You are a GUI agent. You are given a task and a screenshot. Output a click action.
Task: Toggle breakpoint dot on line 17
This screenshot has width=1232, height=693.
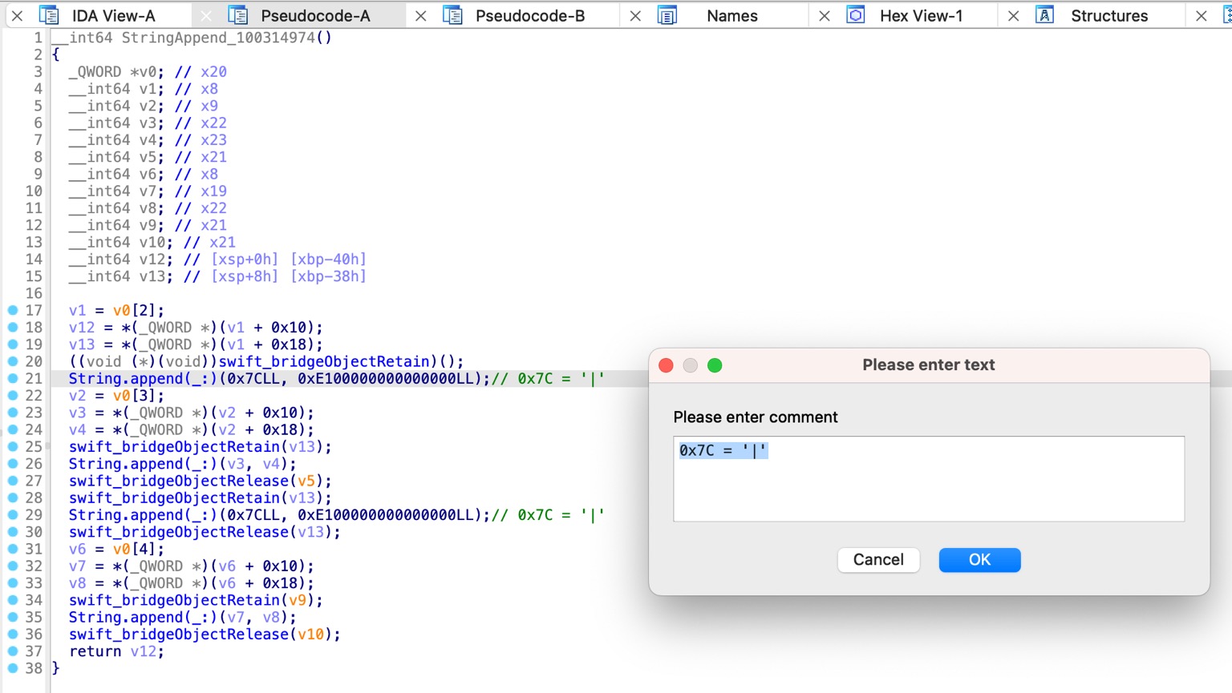point(13,310)
